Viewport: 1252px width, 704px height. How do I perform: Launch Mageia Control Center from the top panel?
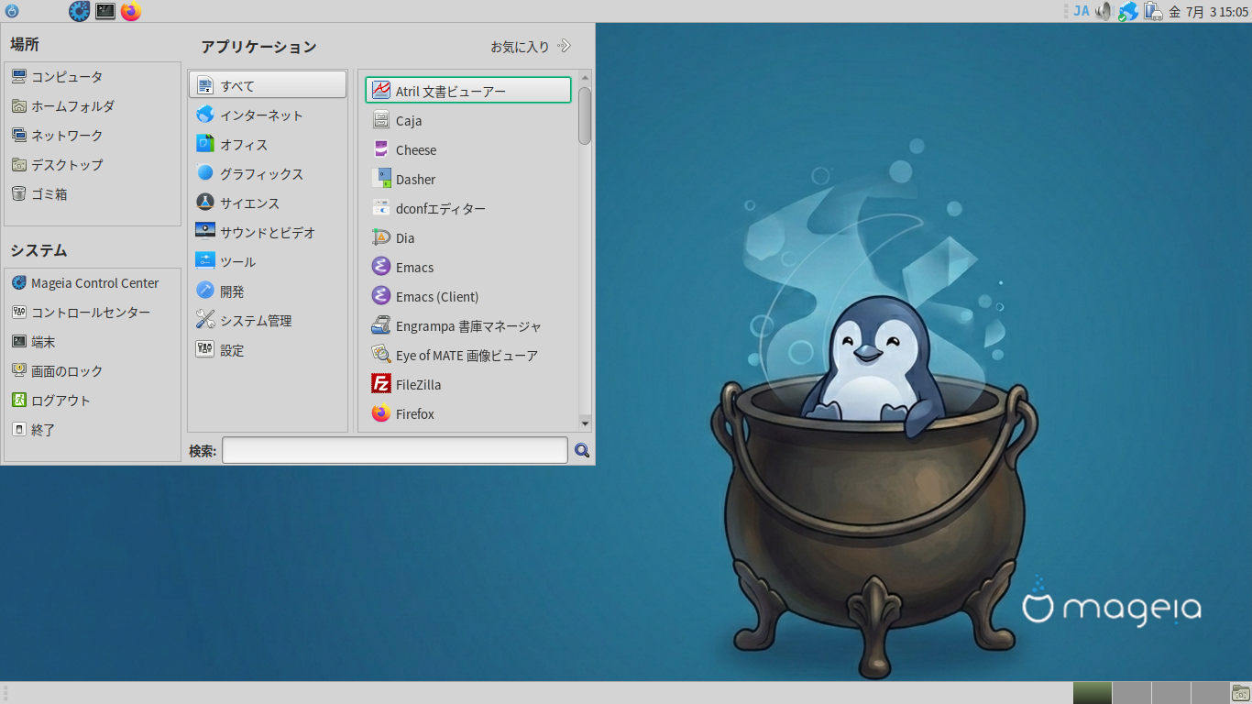point(80,11)
